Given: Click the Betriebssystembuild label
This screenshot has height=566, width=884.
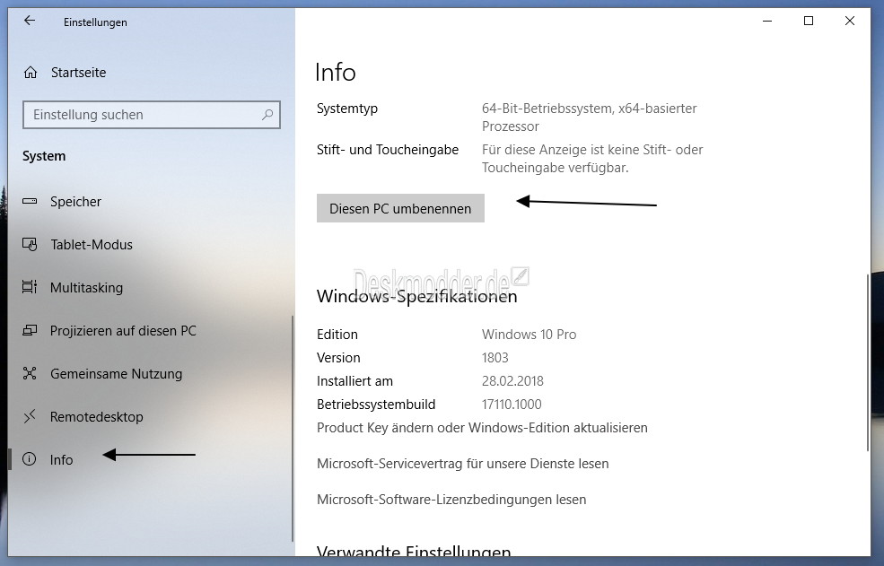Looking at the screenshot, I should (x=376, y=405).
